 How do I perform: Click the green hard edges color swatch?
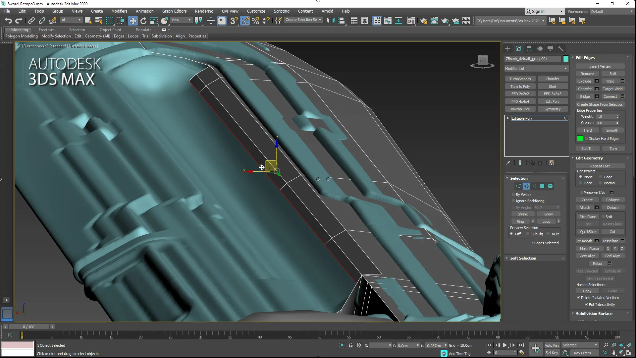tap(580, 139)
